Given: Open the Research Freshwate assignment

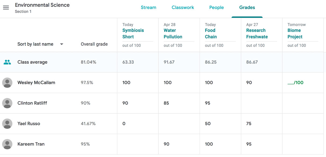Looking at the screenshot, I should 257,33.
